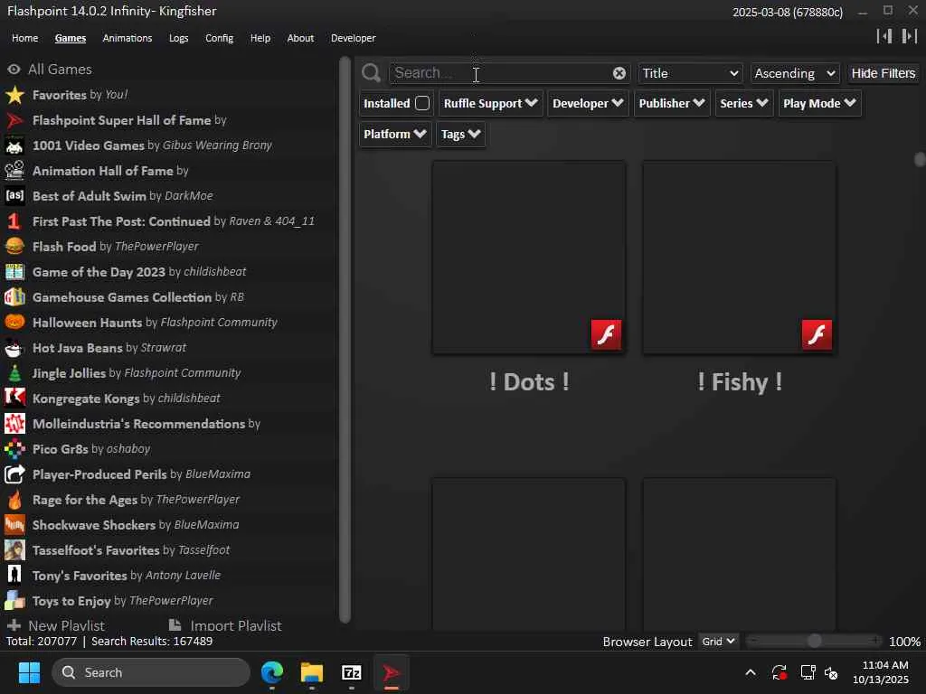Expand the Platform filter dropdown
The width and height of the screenshot is (926, 694).
(395, 134)
